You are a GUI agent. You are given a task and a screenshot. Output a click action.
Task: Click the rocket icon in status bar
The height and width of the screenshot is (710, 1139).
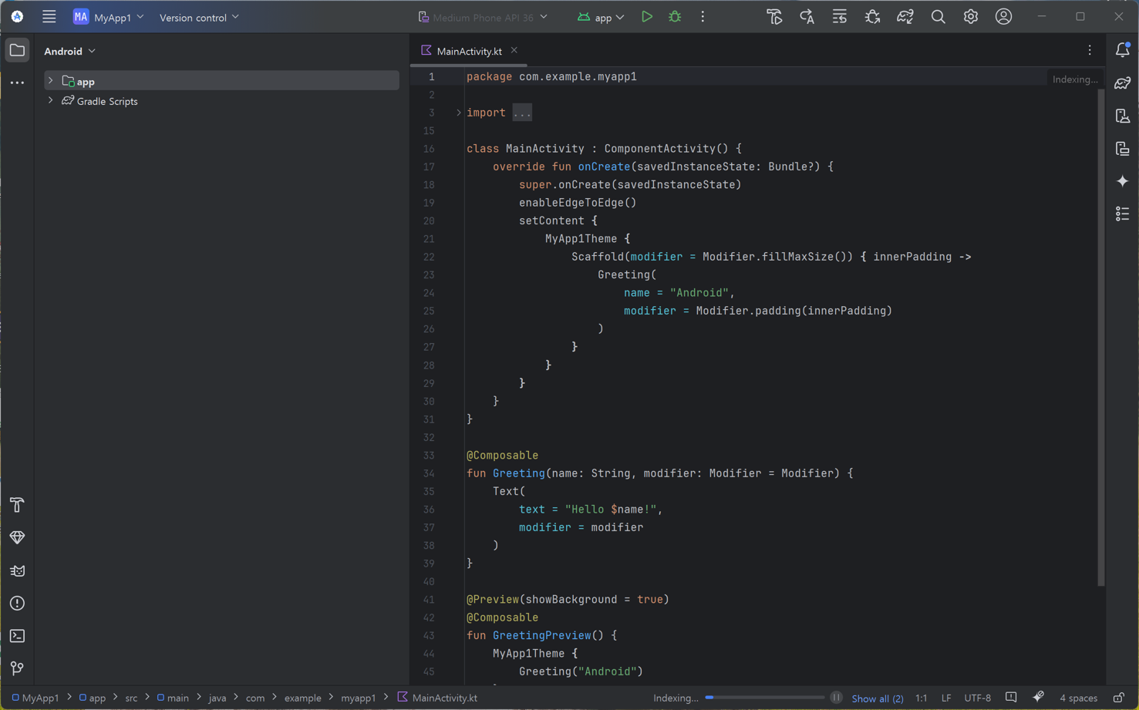point(1038,698)
